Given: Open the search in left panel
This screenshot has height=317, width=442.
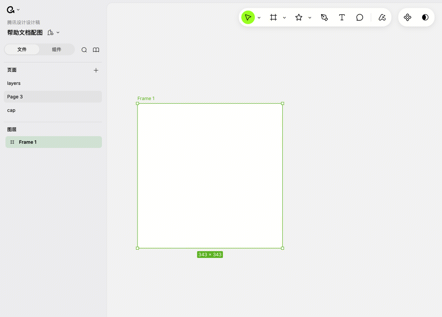Looking at the screenshot, I should pos(84,50).
